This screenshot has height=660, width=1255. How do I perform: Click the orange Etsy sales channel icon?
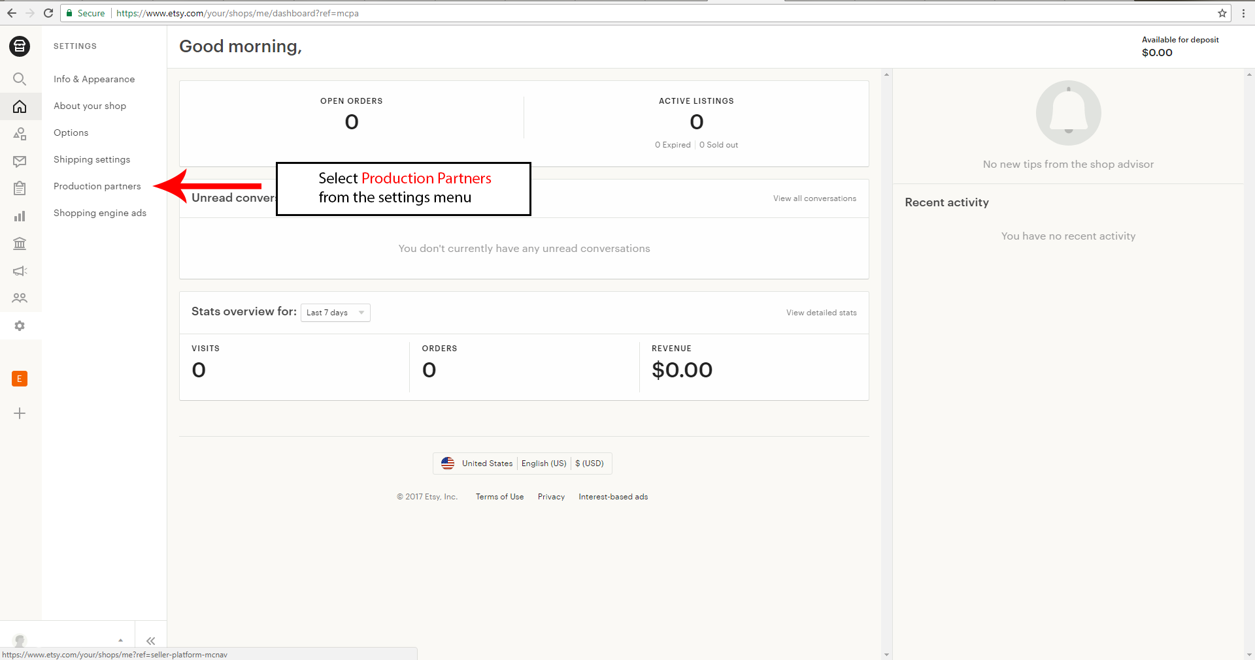pyautogui.click(x=20, y=379)
